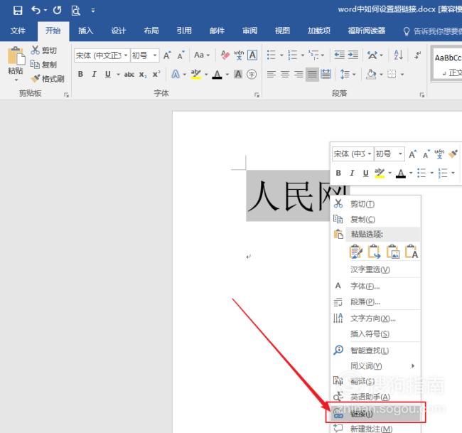Center text in ribbon paragraph group
Image resolution: width=462 pixels, height=433 pixels.
coord(284,74)
